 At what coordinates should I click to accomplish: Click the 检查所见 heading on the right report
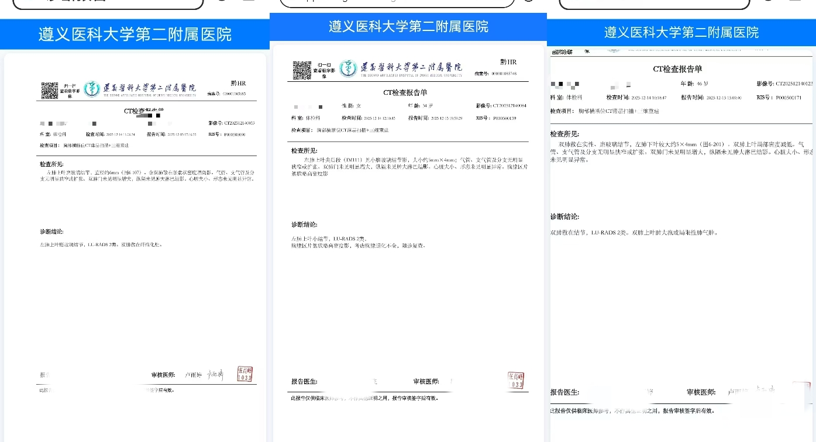tap(564, 134)
